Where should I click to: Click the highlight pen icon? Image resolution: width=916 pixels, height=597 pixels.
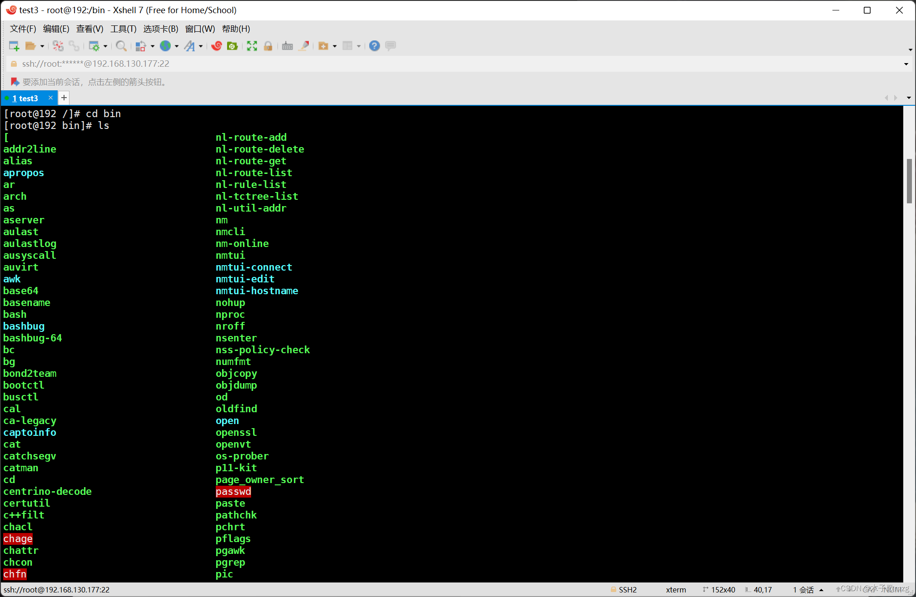click(304, 46)
